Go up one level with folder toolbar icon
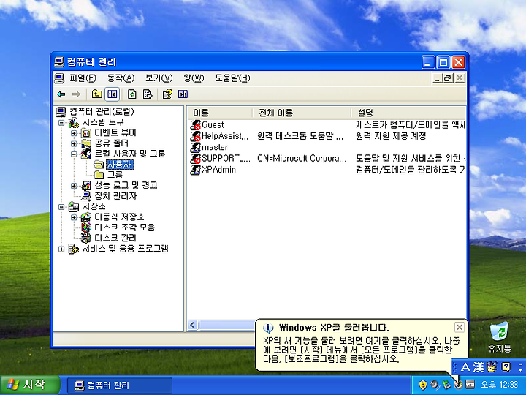 97,94
